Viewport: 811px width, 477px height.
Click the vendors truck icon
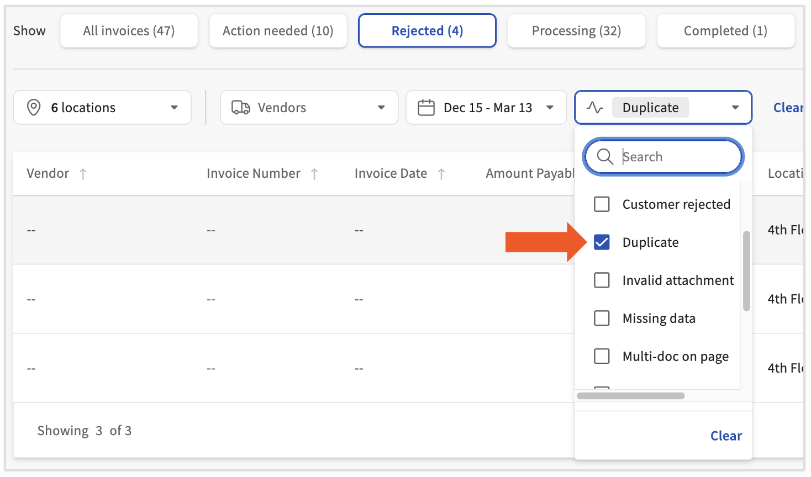tap(240, 108)
